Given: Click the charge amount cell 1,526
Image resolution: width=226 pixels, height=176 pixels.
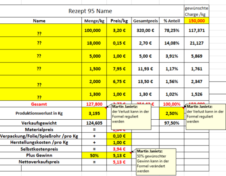Looking at the screenshot, I should [x=197, y=94].
